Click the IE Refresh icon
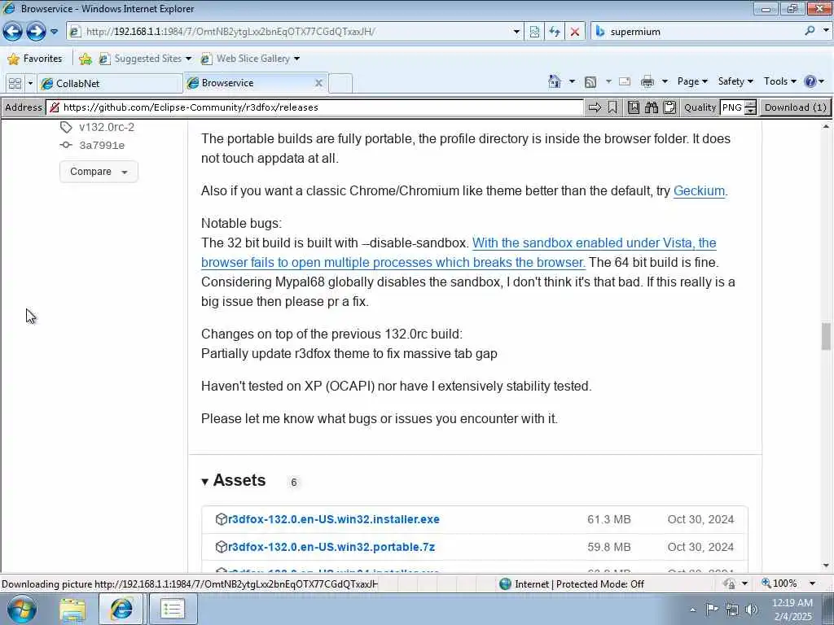Viewport: 834px width, 625px height. coord(555,32)
